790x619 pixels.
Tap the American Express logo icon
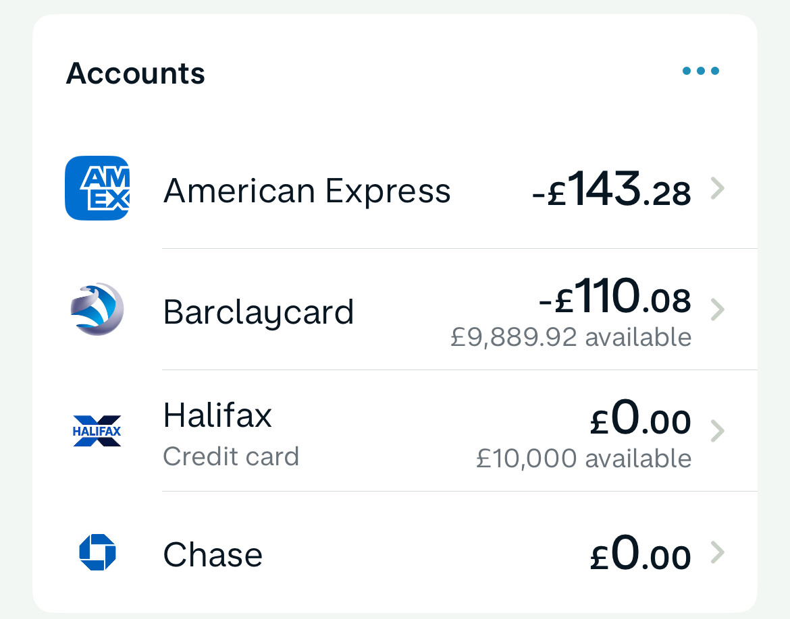[97, 188]
